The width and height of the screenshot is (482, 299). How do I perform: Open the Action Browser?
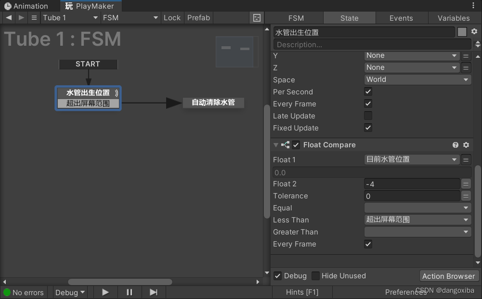[448, 276]
